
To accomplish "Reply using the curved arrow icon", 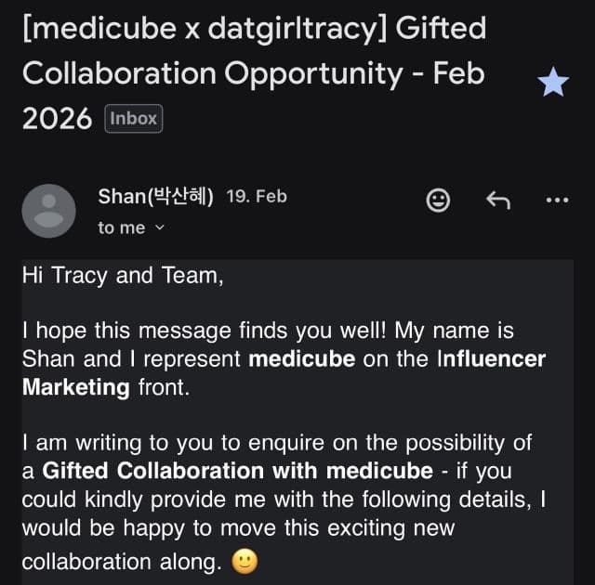I will pyautogui.click(x=498, y=198).
